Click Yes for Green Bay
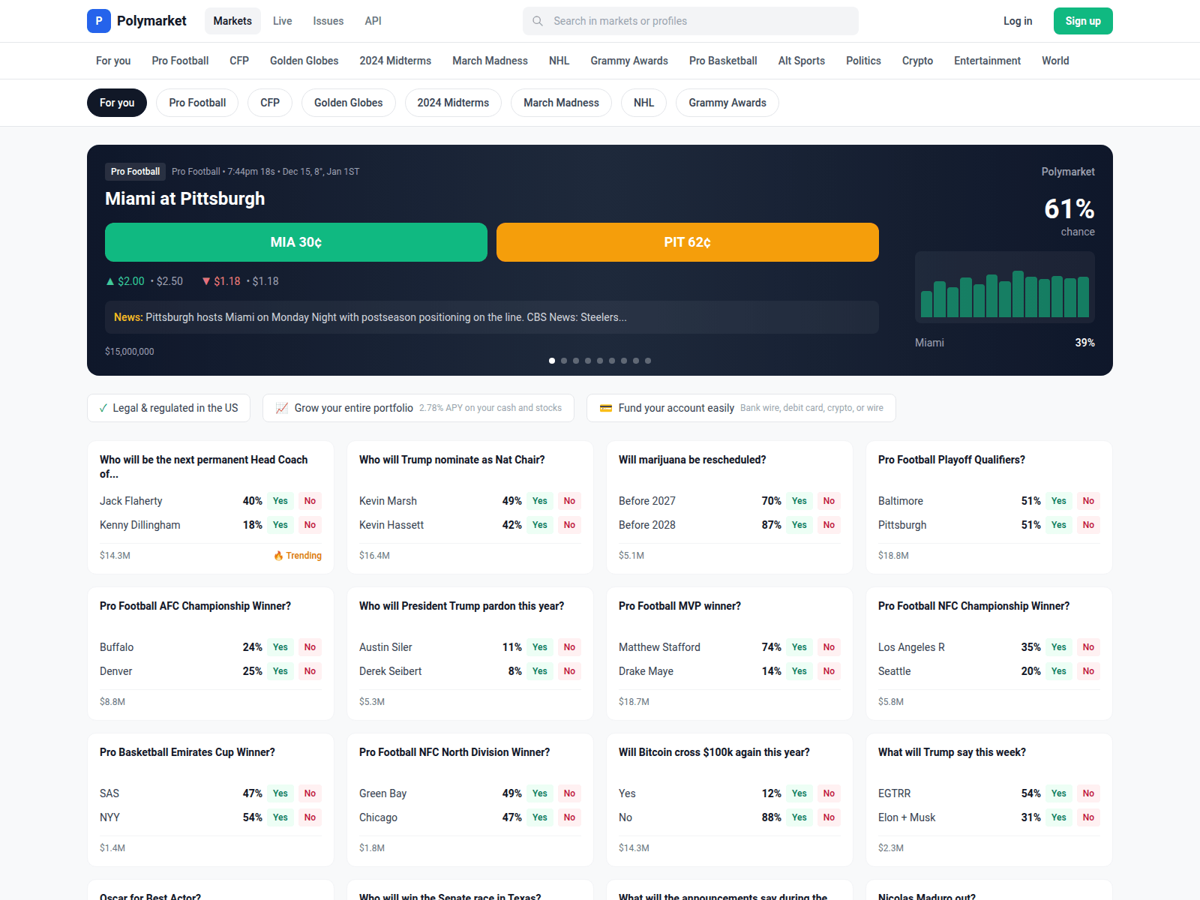 click(540, 793)
